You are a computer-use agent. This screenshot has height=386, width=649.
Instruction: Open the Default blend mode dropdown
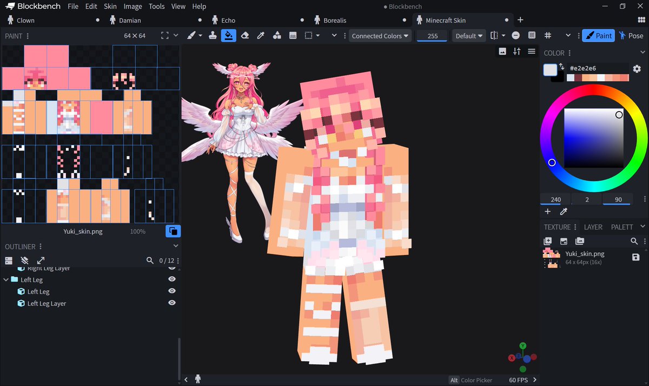pyautogui.click(x=469, y=36)
